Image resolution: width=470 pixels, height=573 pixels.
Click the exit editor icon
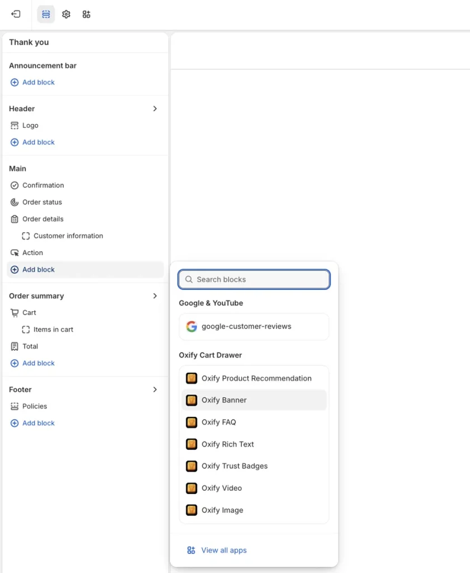(16, 14)
